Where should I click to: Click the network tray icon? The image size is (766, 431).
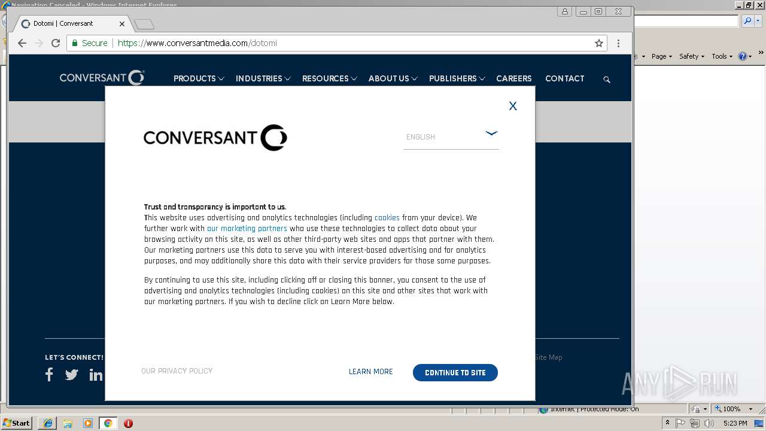click(x=695, y=423)
